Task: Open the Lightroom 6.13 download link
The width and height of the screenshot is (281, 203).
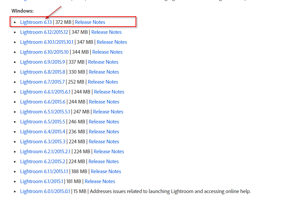Action: point(36,22)
